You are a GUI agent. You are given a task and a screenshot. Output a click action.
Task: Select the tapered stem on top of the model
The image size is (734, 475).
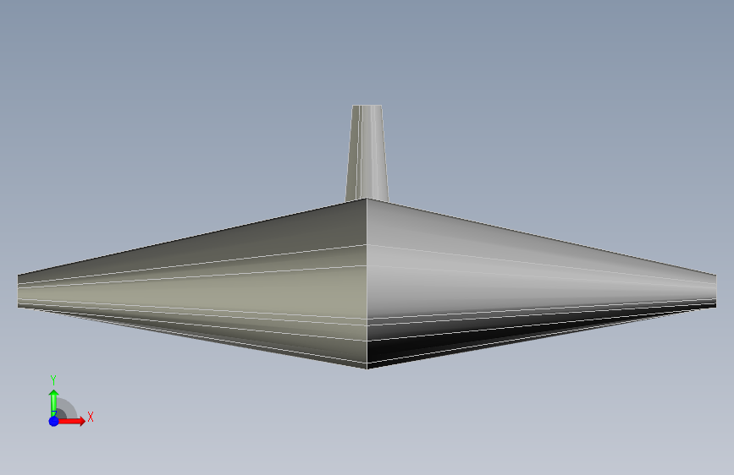[367, 153]
